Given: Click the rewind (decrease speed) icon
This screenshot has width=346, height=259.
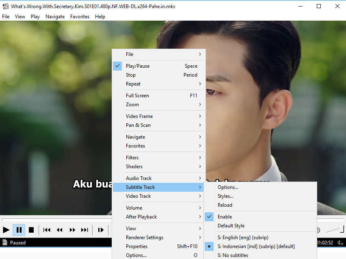Looking at the screenshot, I should 60,230.
